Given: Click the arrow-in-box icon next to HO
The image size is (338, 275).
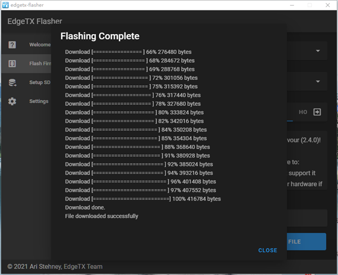Looking at the screenshot, I should (317, 112).
